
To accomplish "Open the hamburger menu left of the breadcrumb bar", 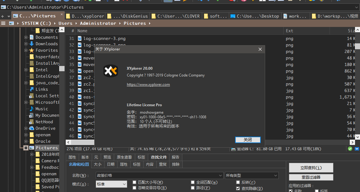I will (3, 24).
